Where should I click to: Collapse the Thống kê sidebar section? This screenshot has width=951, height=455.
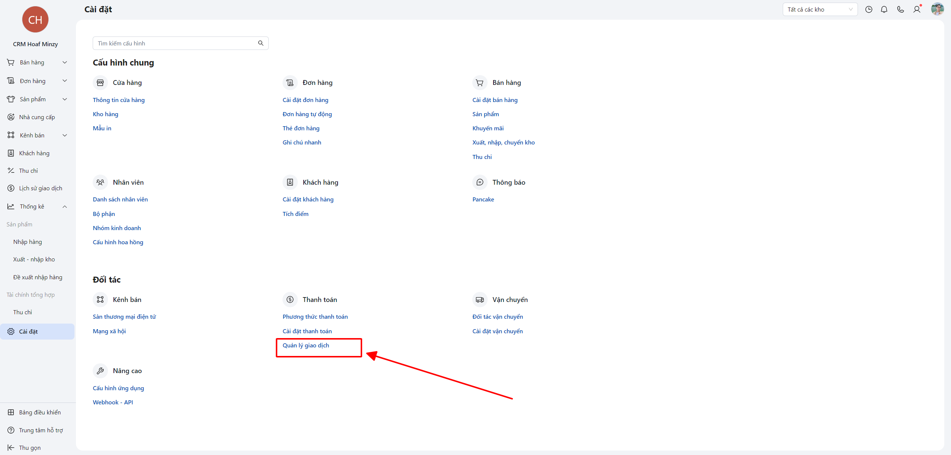[65, 207]
